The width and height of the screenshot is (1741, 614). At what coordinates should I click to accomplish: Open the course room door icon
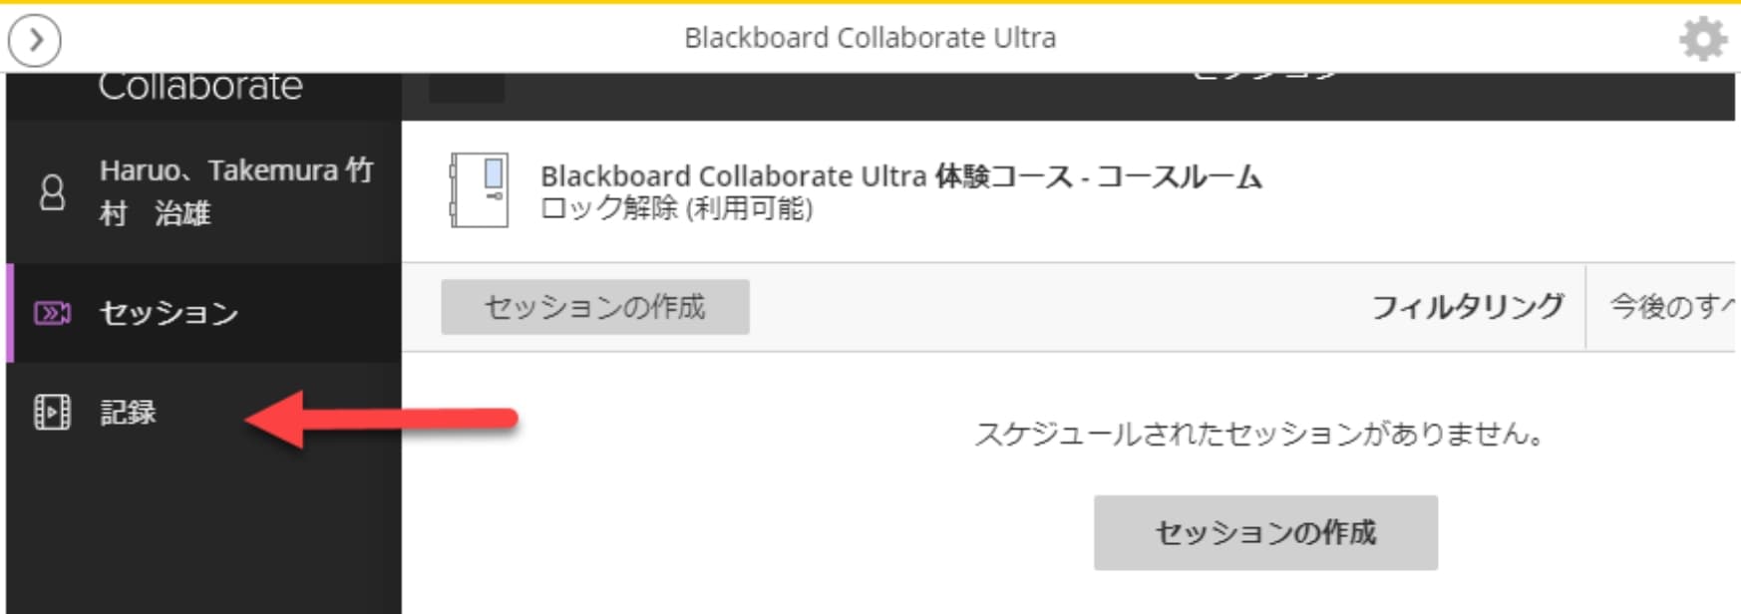(479, 190)
